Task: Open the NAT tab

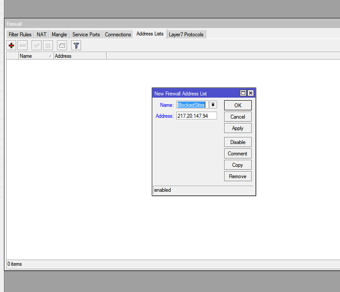Action: [42, 35]
